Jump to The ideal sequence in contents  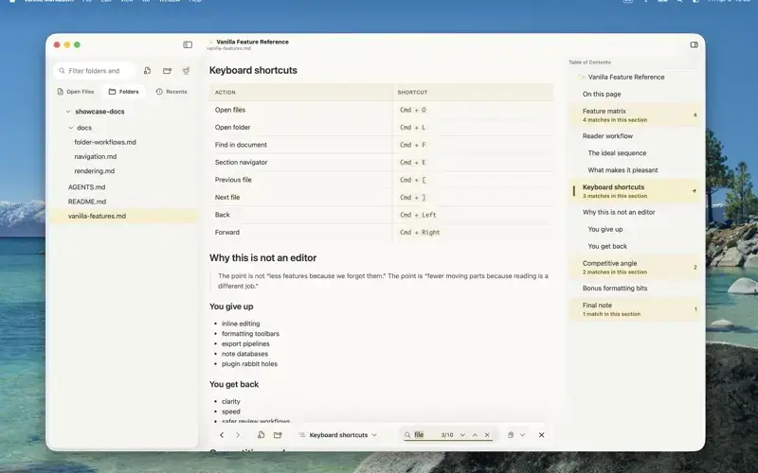(x=617, y=153)
